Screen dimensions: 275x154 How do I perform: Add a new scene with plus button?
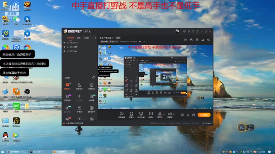click(x=95, y=38)
